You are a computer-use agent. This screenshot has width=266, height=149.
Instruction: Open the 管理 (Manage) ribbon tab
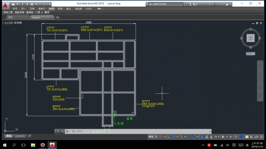[x=60, y=8]
